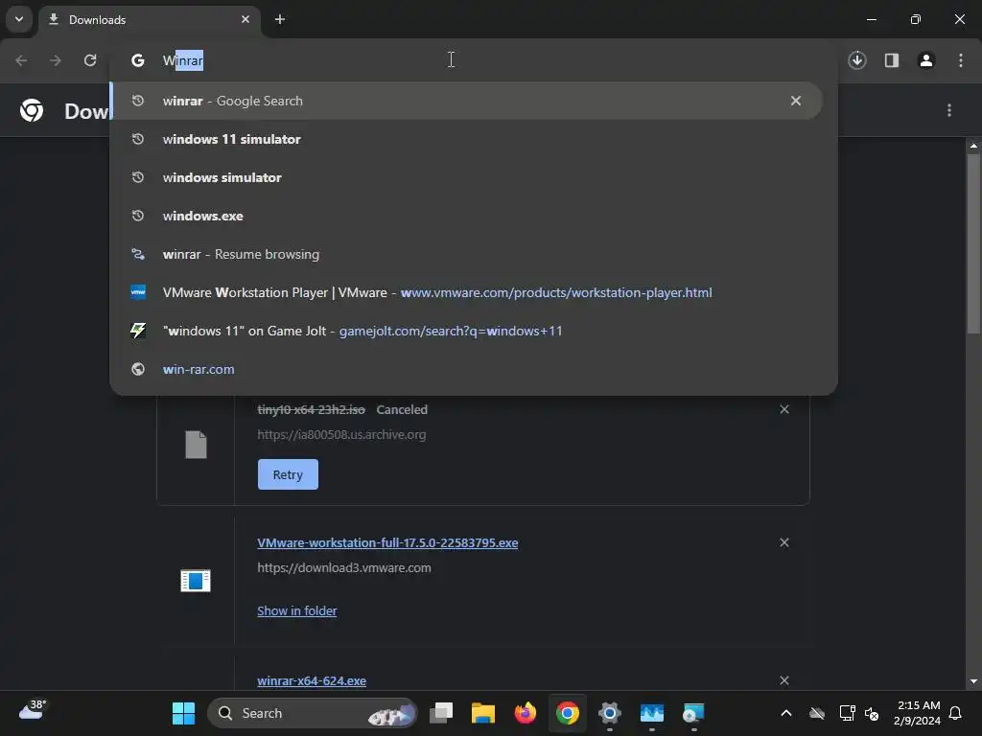Select the 'winrar - Google Search' suggestion
This screenshot has width=982, height=736.
[x=467, y=101]
